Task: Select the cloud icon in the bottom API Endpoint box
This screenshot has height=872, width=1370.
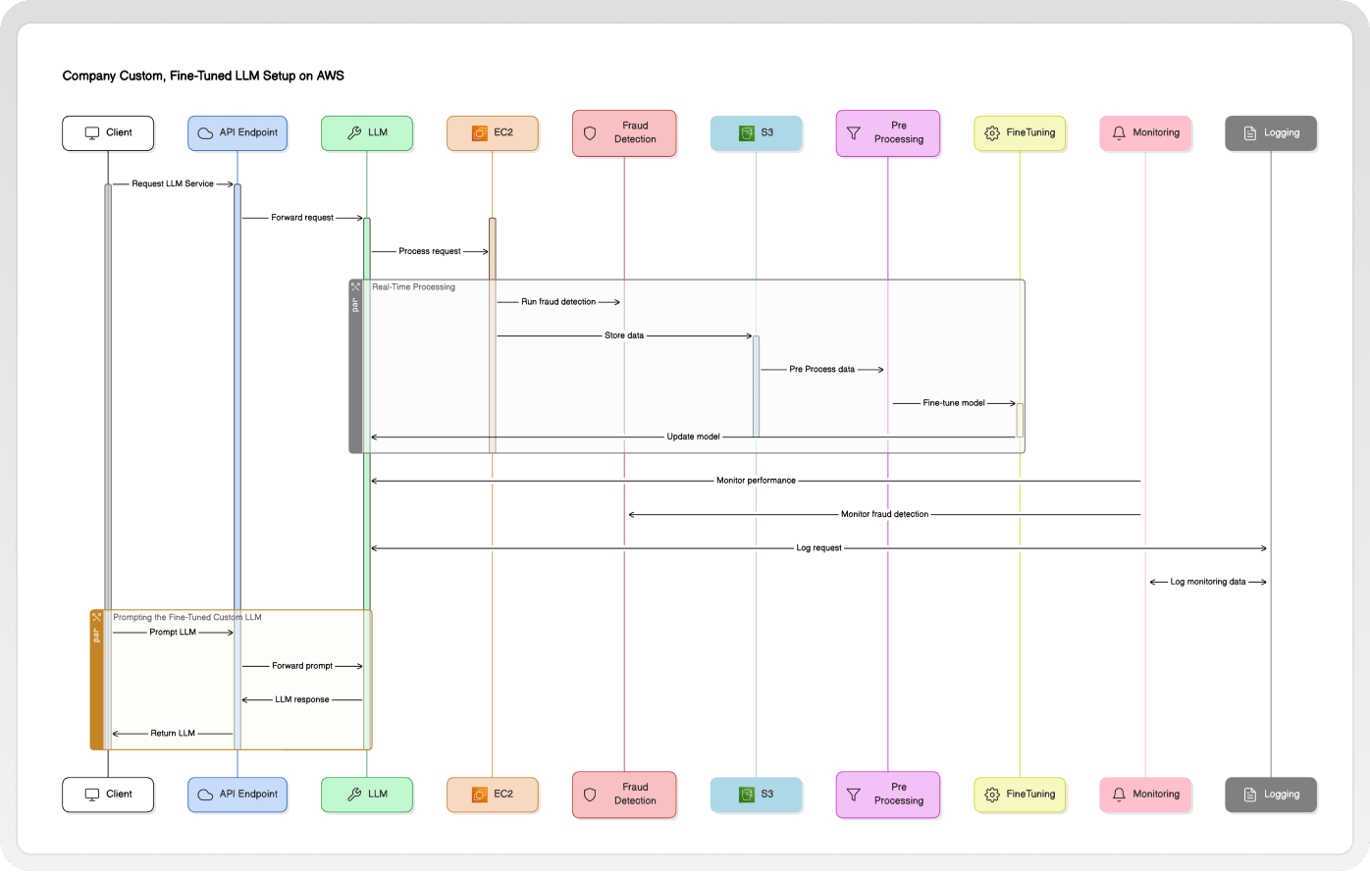Action: 205,795
